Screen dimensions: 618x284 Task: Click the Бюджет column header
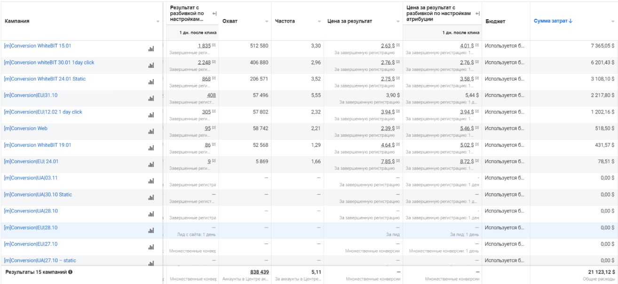click(x=495, y=21)
